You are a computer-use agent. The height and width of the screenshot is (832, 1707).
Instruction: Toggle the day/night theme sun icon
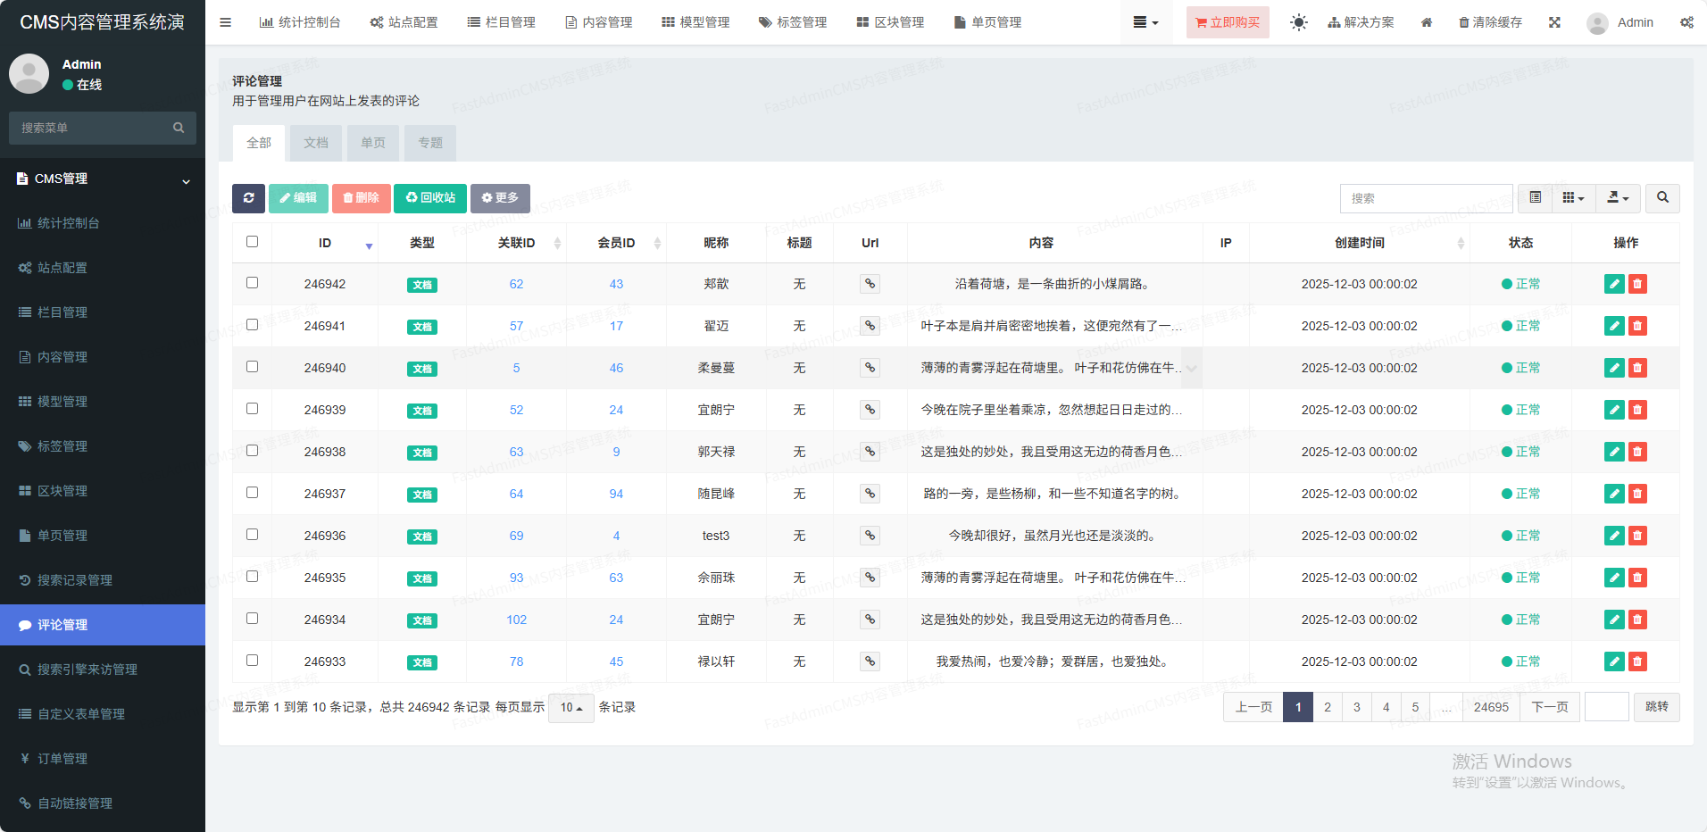tap(1298, 22)
